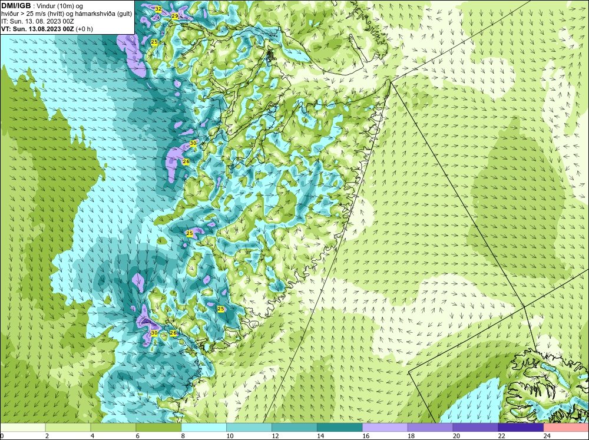Screen dimensions: 589x440
Task: Click the legend scale number 2
Action: (47, 436)
